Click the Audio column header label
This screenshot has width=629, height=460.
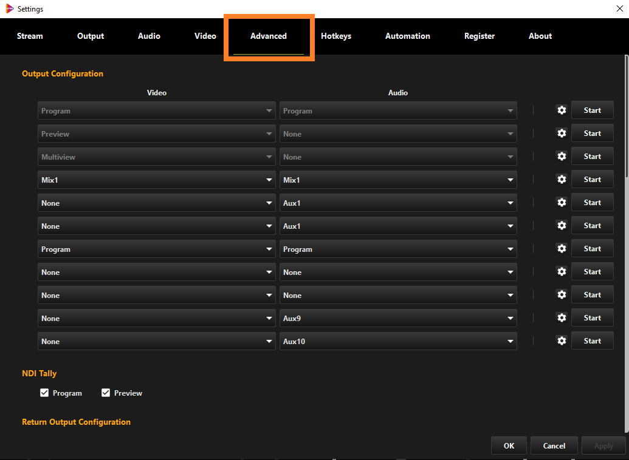[398, 93]
